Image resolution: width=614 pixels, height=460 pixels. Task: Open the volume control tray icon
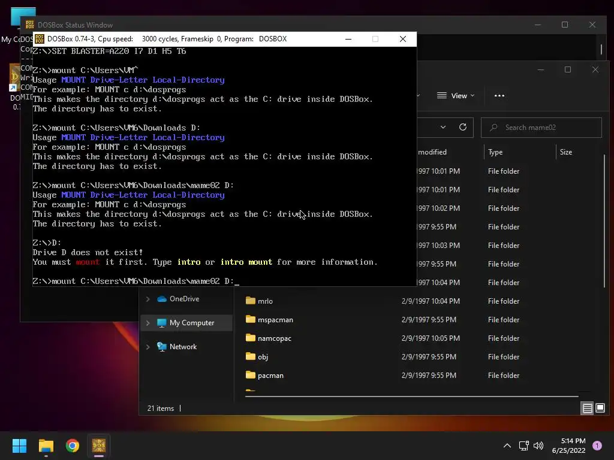(538, 446)
